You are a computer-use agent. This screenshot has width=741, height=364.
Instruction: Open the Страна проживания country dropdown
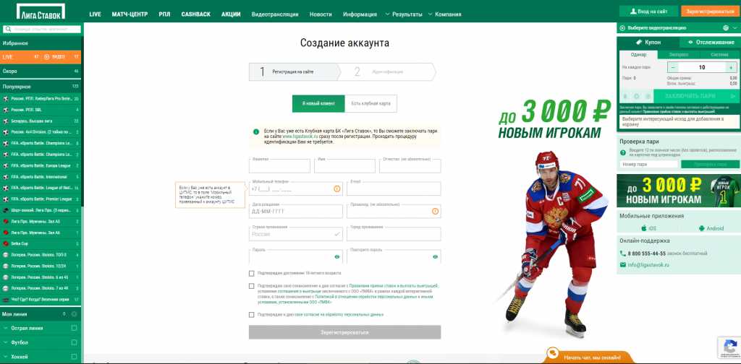(x=296, y=234)
